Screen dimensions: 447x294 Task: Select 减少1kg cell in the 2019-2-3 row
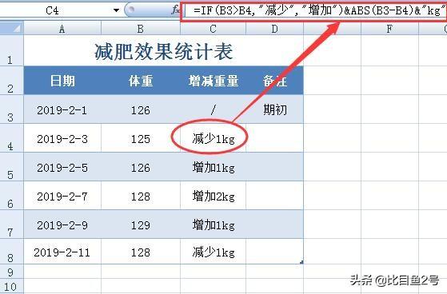214,138
